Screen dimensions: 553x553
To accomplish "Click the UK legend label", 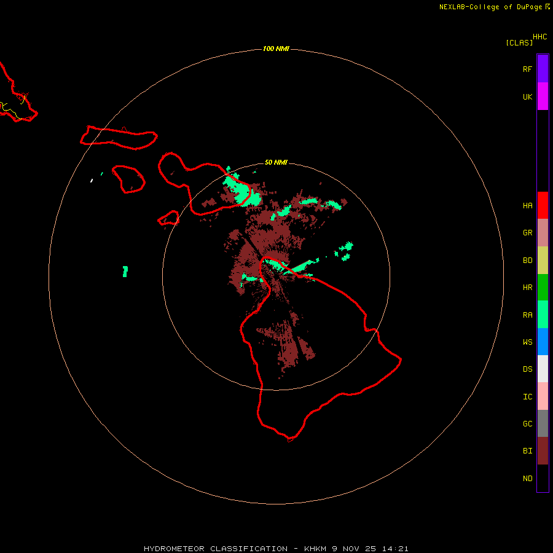I will (527, 96).
